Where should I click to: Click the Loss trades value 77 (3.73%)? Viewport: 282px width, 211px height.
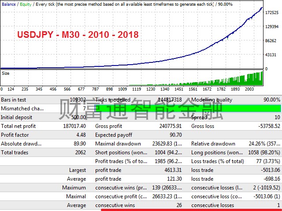(268, 161)
